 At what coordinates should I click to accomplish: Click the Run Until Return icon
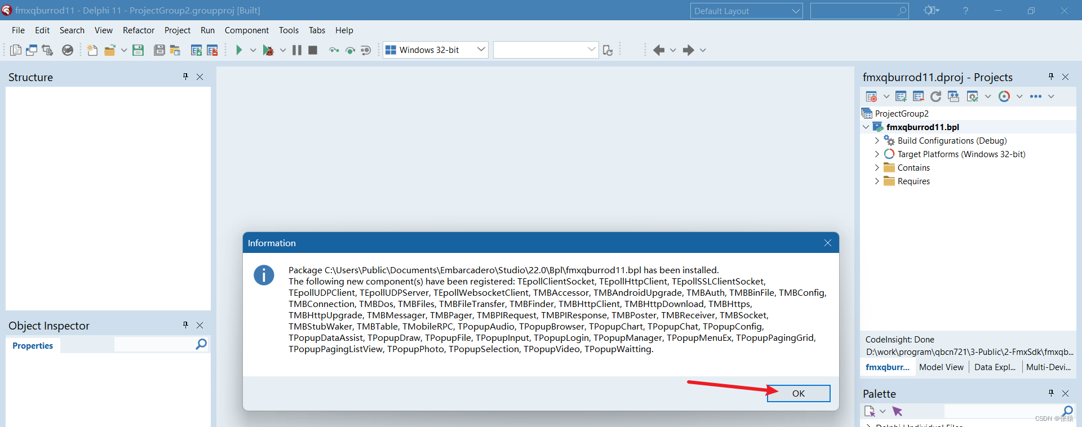point(366,50)
